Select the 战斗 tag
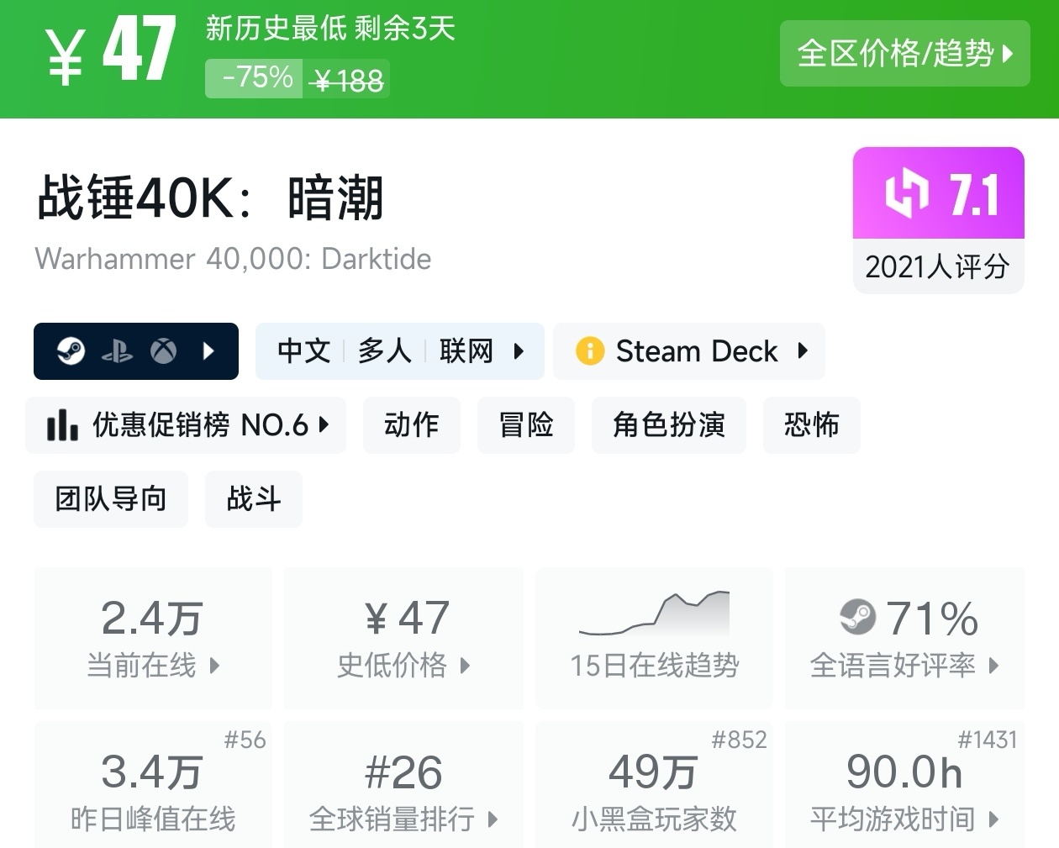 pos(254,499)
